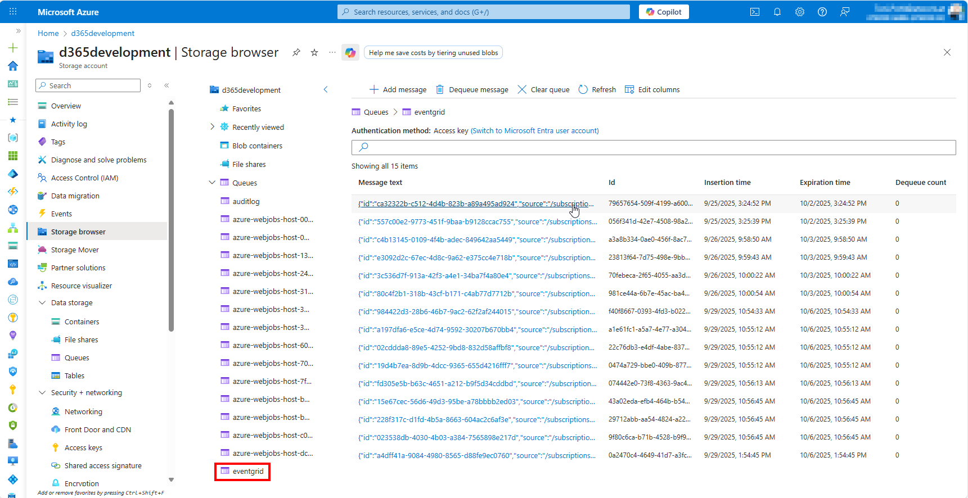Image resolution: width=968 pixels, height=498 pixels.
Task: Open the Azure portal hamburger menu
Action: [x=13, y=12]
